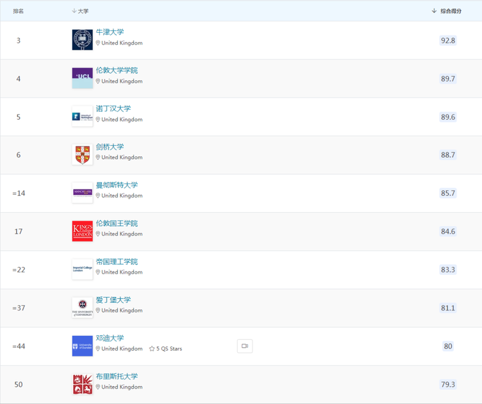Image resolution: width=482 pixels, height=404 pixels.
Task: Open the University of Nottingham logo
Action: 82,116
